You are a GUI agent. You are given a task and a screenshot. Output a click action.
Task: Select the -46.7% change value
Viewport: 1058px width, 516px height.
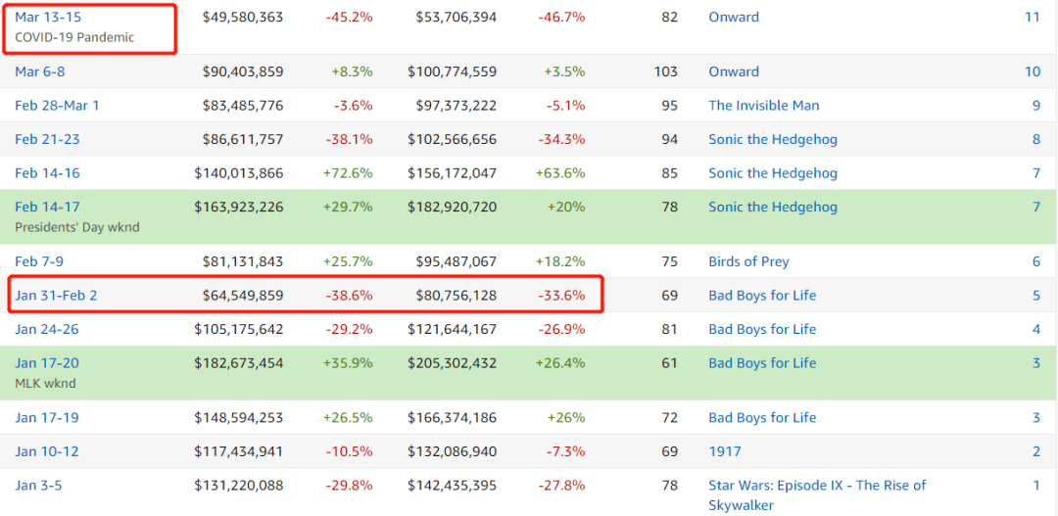coord(562,17)
